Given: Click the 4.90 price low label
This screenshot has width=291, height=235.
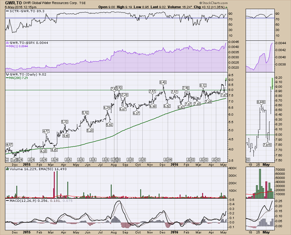Looking at the screenshot, I should 66,136.
